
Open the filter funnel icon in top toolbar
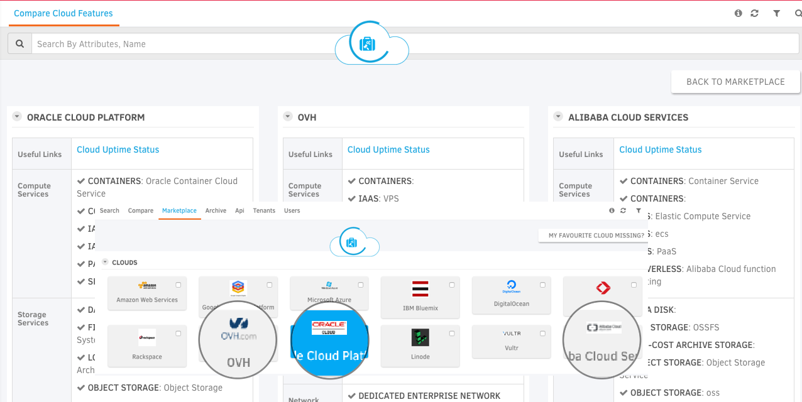pos(776,13)
